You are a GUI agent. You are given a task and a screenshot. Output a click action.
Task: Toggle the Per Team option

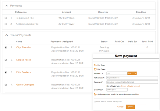[x=95, y=65]
